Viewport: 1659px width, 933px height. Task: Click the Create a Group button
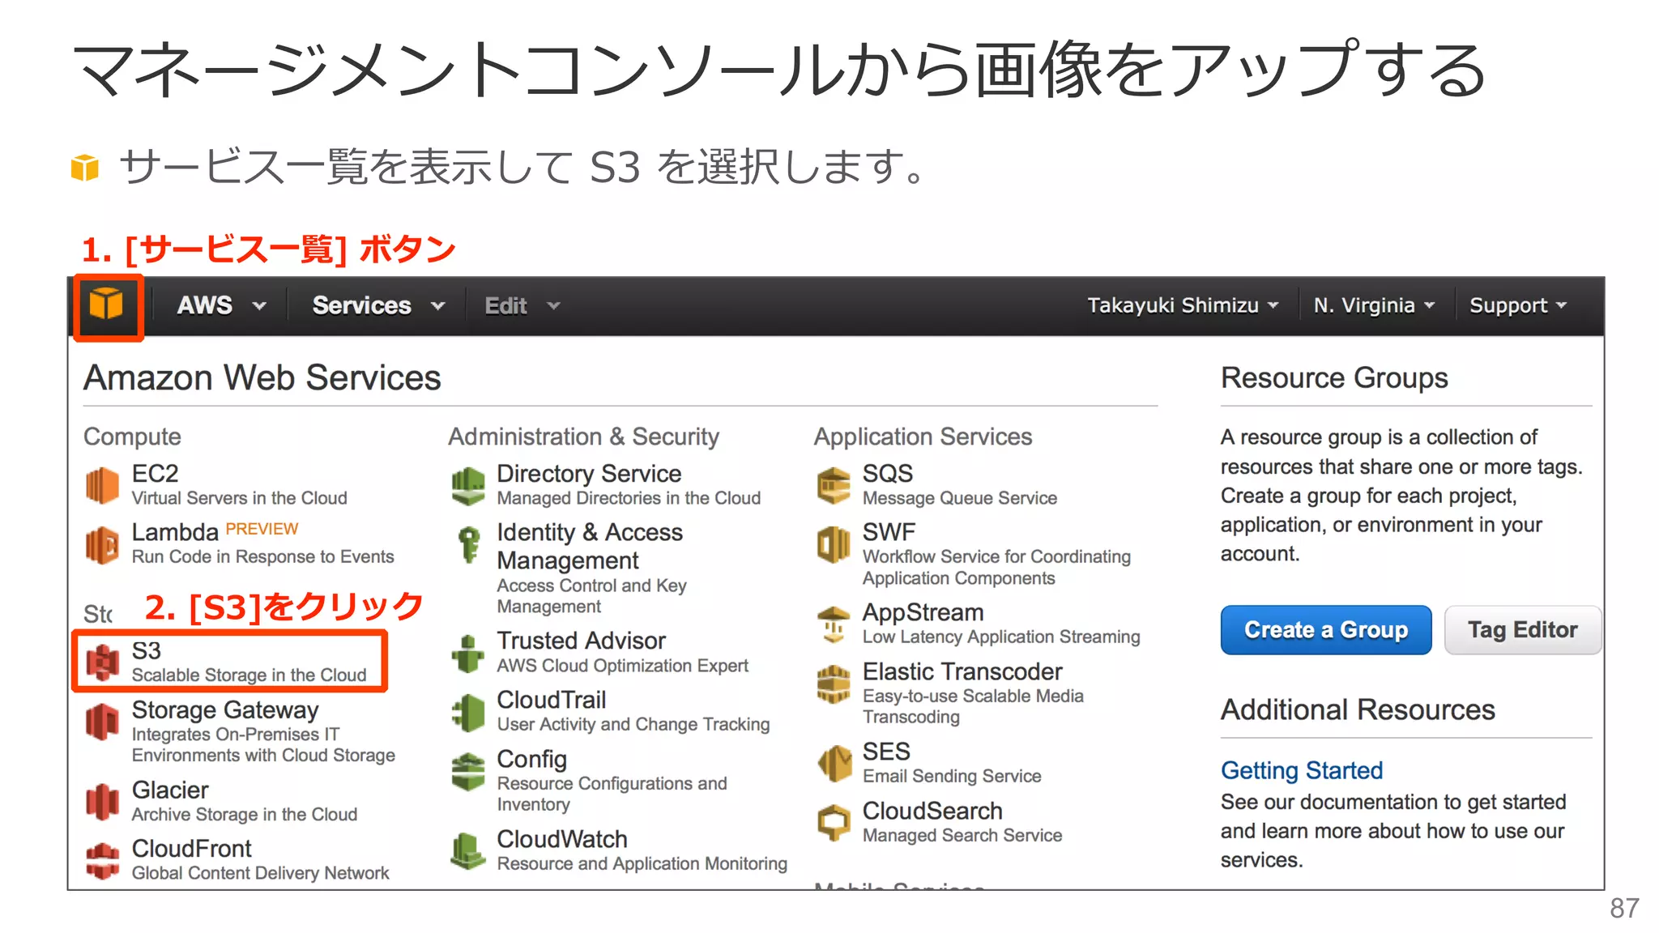coord(1326,629)
